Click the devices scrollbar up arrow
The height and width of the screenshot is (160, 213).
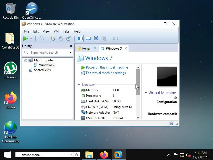coord(138,67)
